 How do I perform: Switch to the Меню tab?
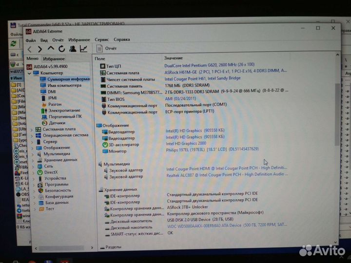tap(33, 58)
